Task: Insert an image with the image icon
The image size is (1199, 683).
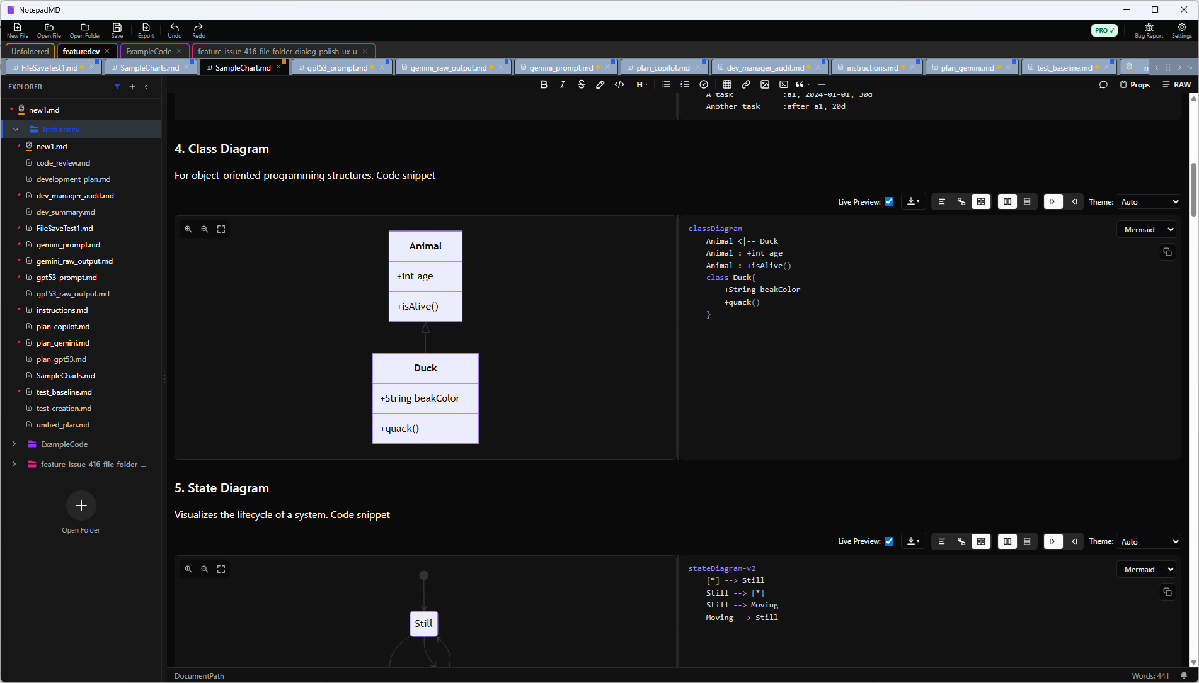Action: [765, 84]
